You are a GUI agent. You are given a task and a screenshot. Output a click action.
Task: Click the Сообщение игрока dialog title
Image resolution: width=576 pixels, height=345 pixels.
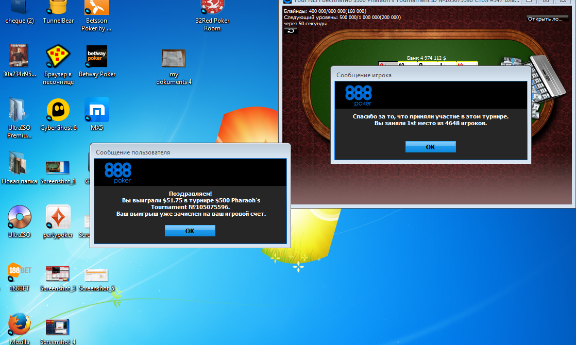tap(364, 75)
